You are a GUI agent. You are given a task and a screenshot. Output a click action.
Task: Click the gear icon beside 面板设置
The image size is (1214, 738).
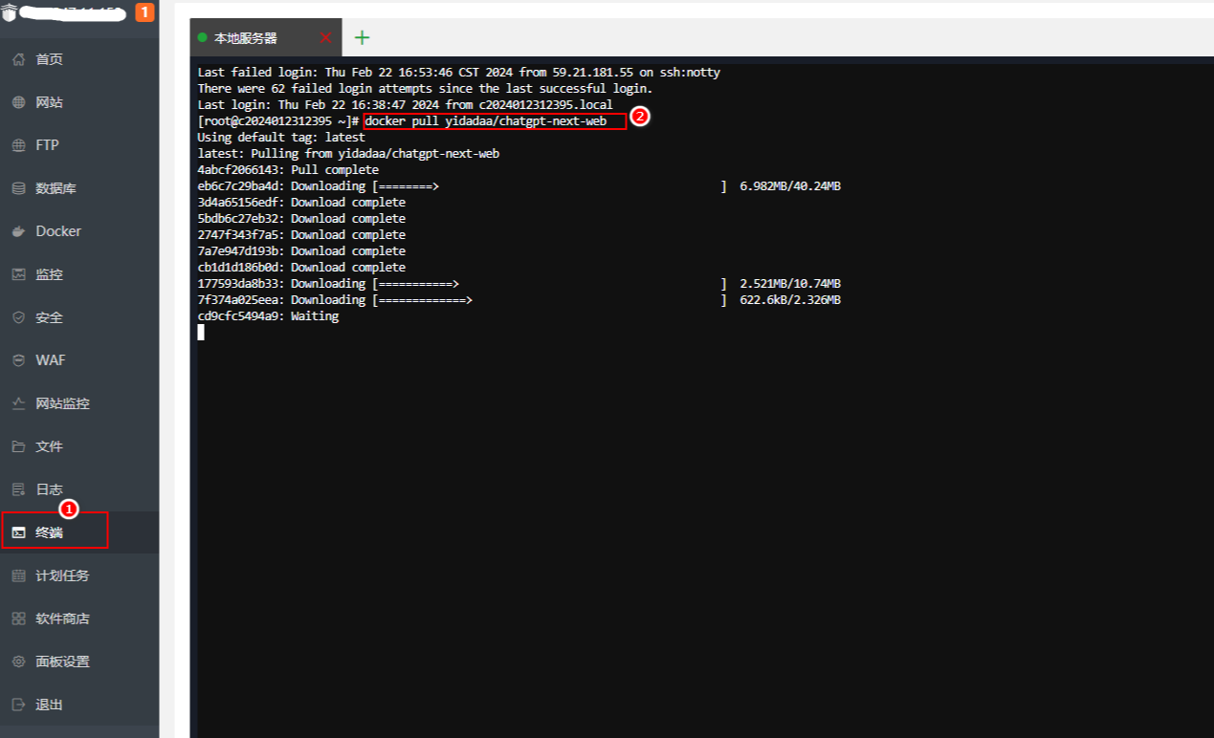pyautogui.click(x=18, y=662)
